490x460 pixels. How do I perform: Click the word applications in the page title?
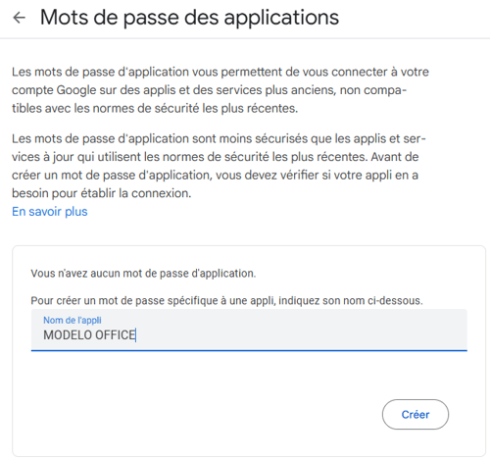click(281, 18)
